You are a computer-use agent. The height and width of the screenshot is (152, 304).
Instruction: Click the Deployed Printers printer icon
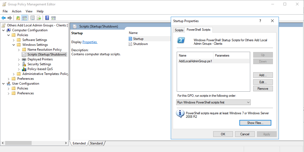point(24,59)
